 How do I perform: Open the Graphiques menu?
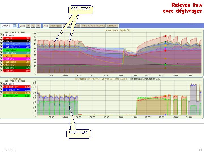coord(56,26)
